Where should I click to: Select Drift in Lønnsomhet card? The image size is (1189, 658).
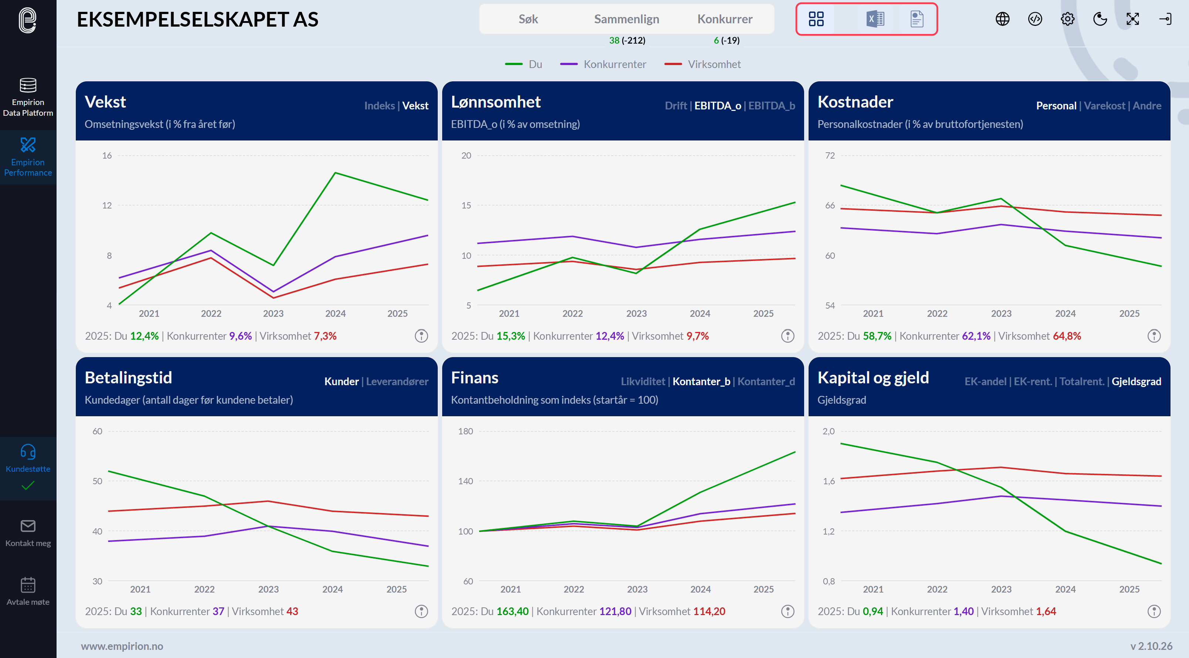click(676, 106)
